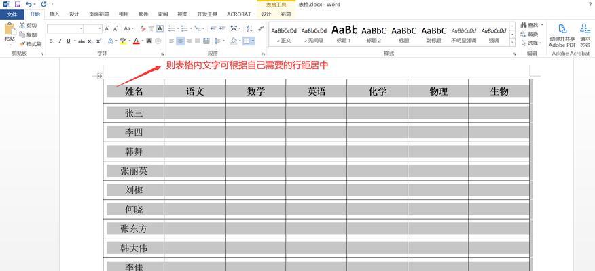This screenshot has width=595, height=271.
Task: Toggle strikethrough (abc) formatting
Action: (82, 41)
